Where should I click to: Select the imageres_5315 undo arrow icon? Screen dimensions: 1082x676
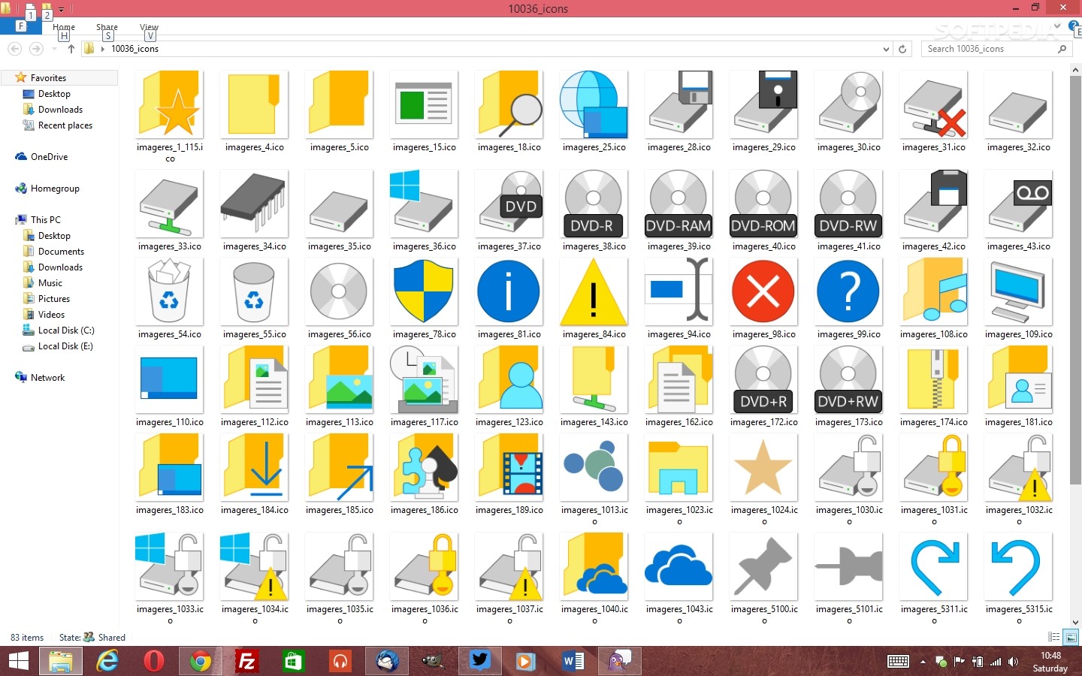click(x=1018, y=566)
